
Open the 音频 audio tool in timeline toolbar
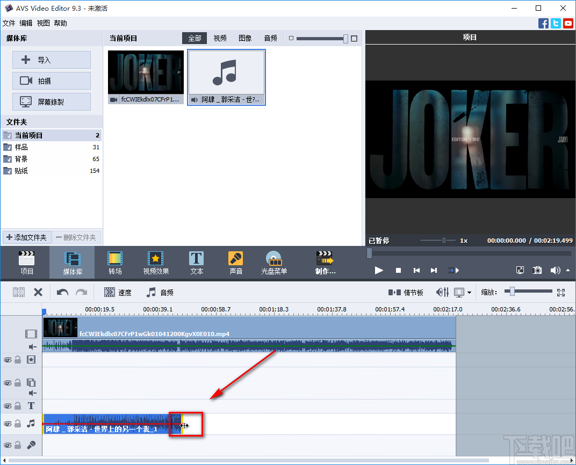pos(161,292)
